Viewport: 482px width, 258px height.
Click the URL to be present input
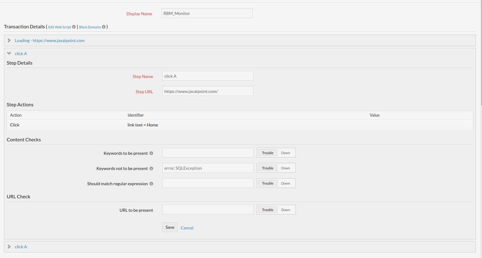point(208,210)
